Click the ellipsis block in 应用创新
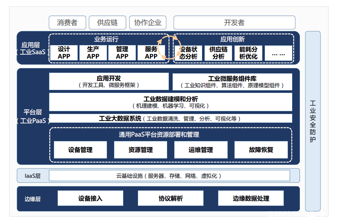Viewport: 338px width, 224px height. (x=278, y=53)
